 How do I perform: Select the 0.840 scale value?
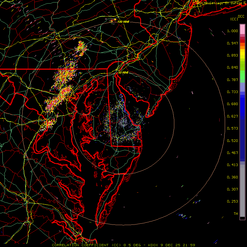232,68
